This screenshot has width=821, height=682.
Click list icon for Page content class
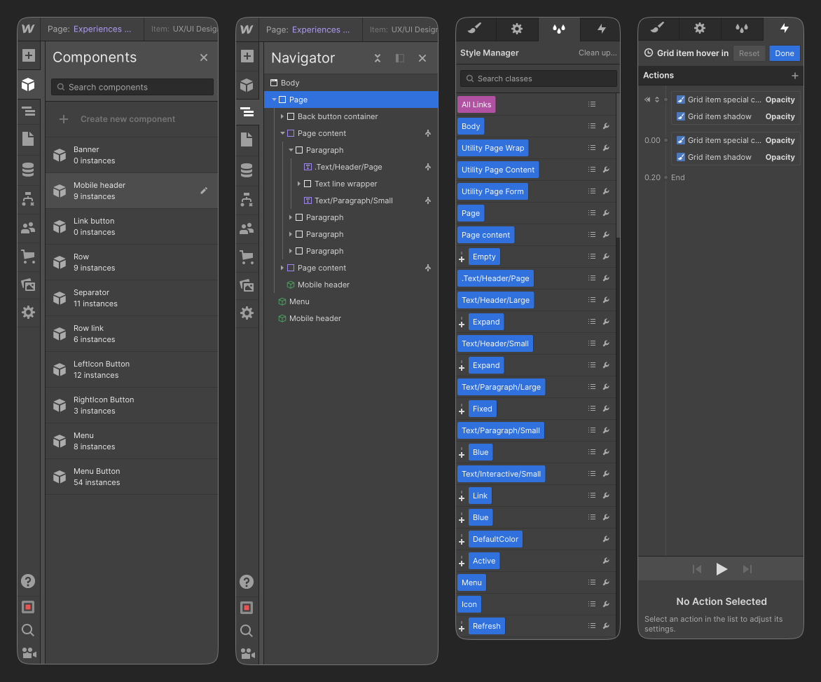(592, 235)
